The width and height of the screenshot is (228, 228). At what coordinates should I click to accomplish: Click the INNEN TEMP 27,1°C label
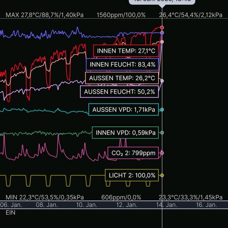tap(126, 51)
